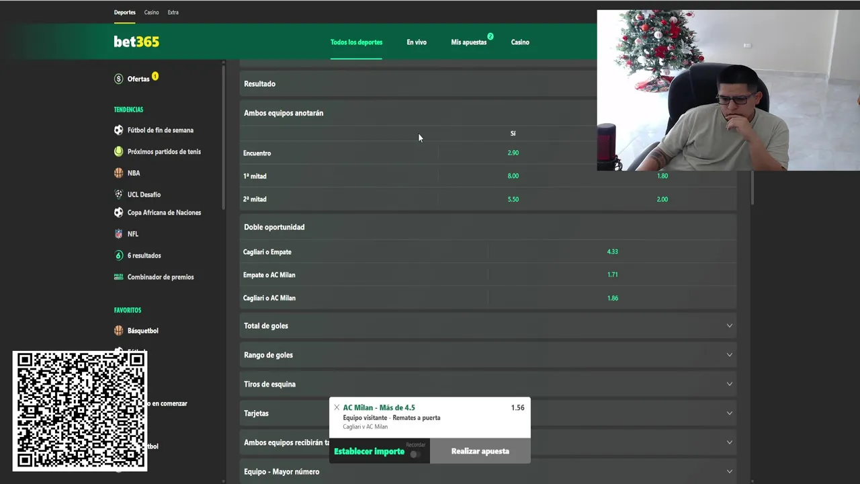Viewport: 860px width, 484px height.
Task: Click the main content vertical scrollbar
Action: click(x=752, y=188)
